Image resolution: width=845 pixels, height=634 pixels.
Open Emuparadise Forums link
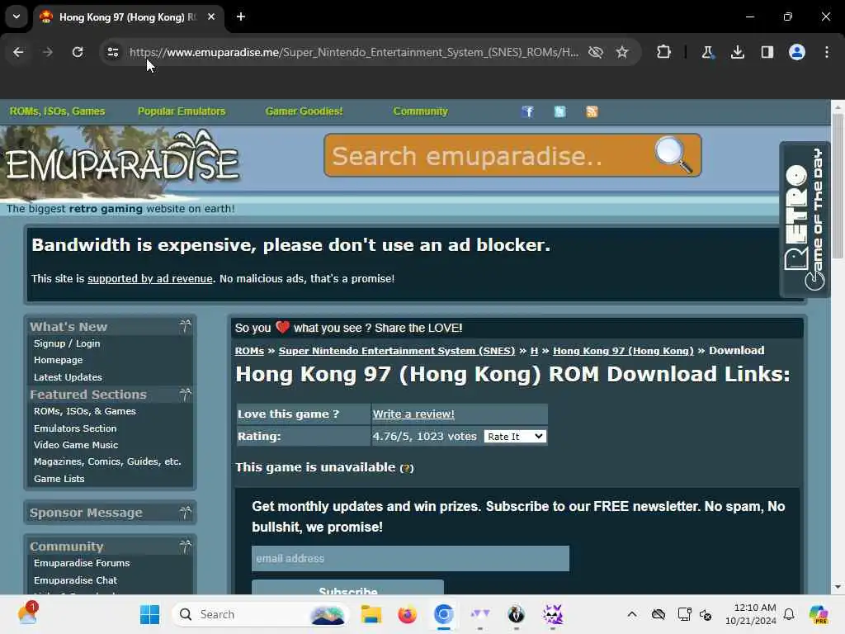[x=82, y=563]
